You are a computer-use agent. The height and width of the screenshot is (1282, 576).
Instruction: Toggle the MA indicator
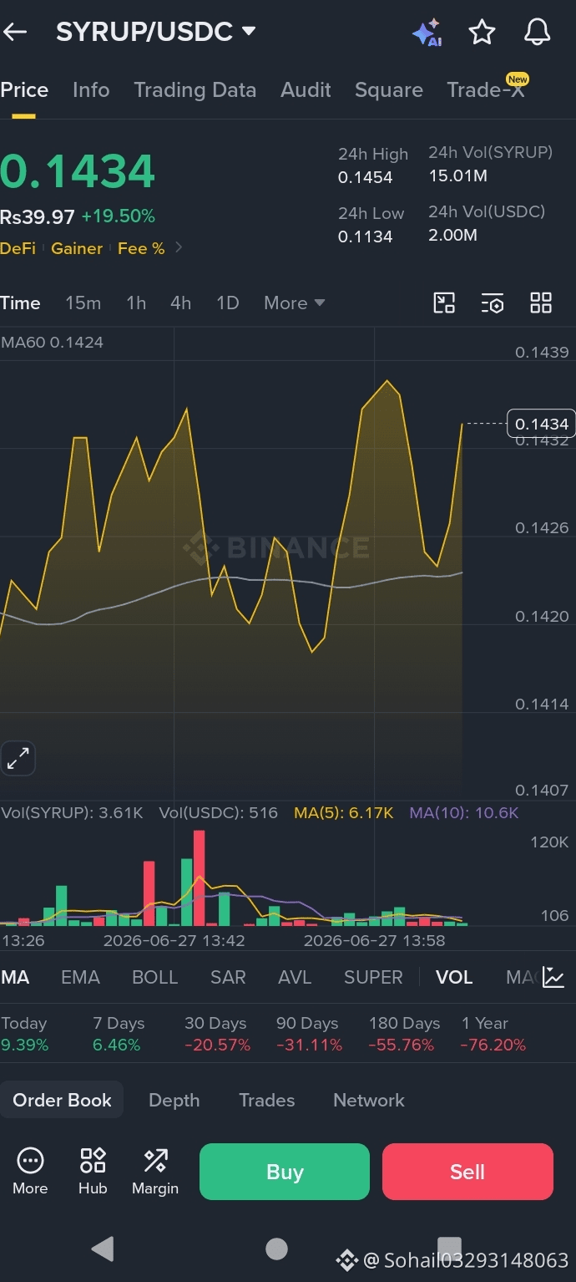[15, 977]
